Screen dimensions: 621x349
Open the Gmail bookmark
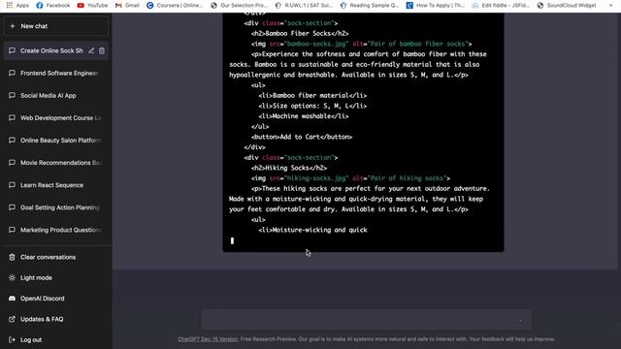127,5
